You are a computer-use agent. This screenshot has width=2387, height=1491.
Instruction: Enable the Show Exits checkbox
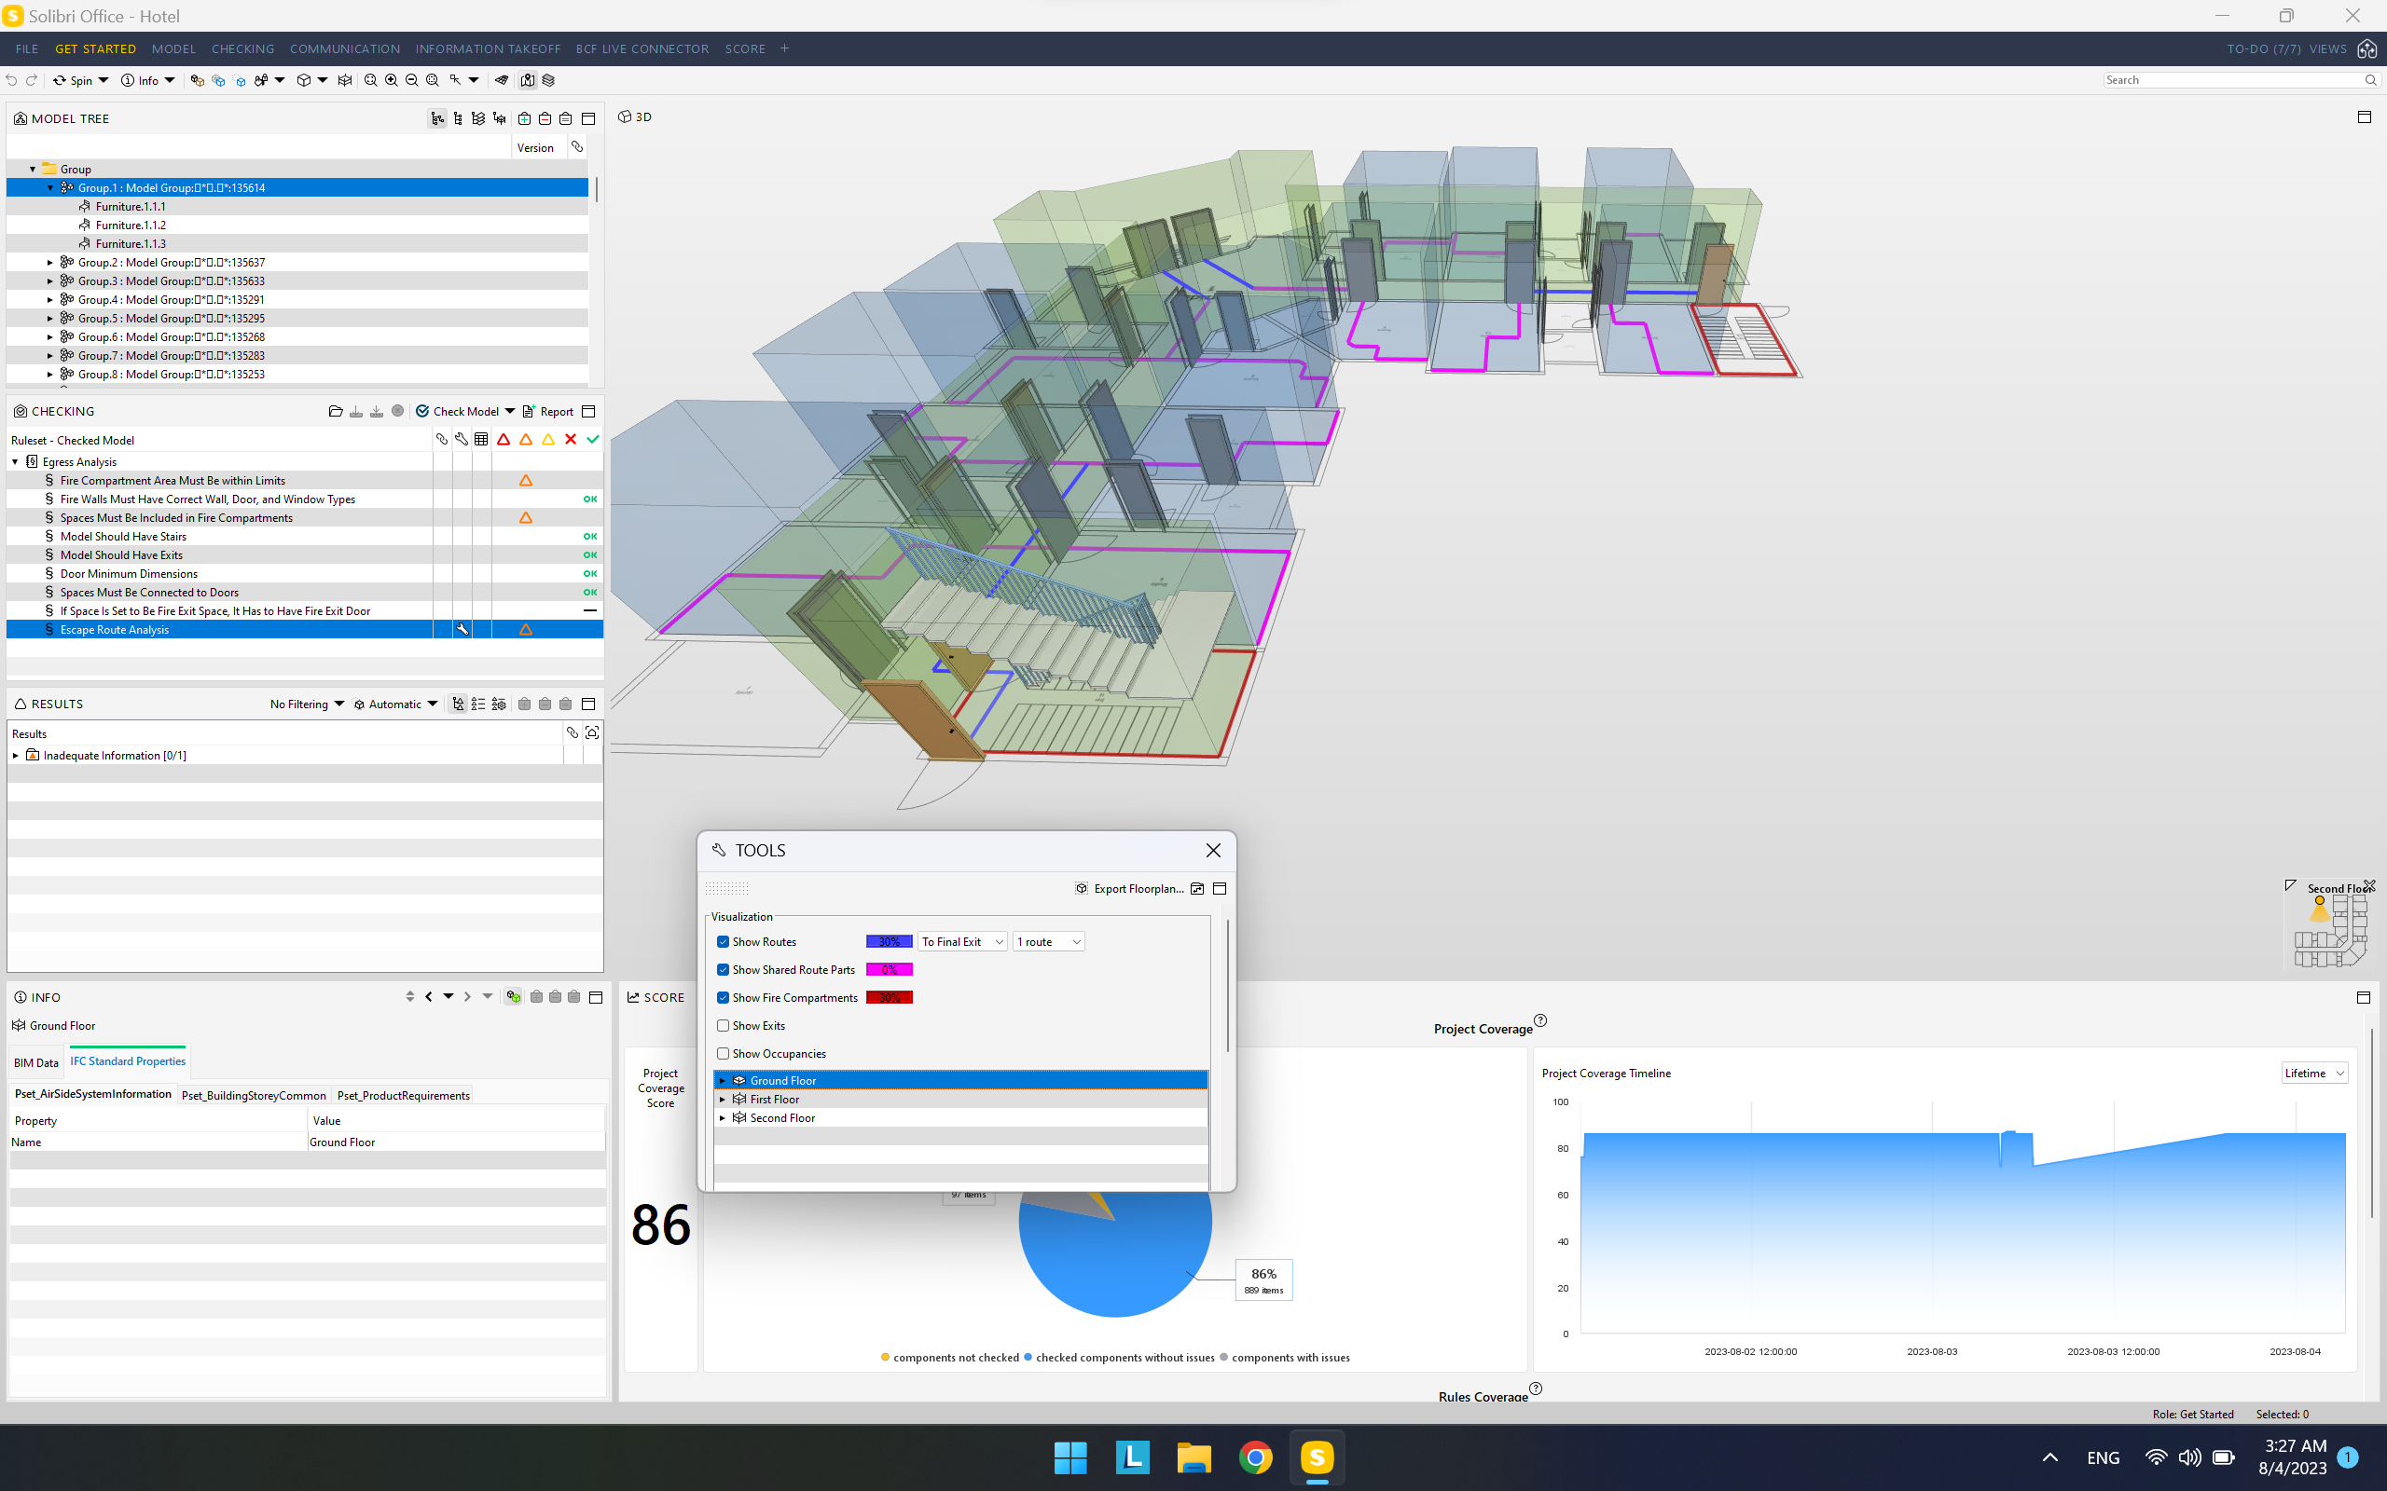723,1026
